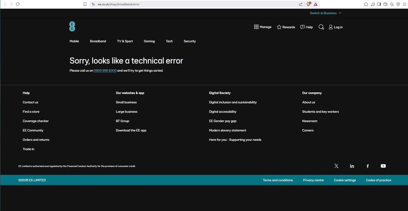Screen dimensions: 408x211
Task: Bookmark this page icon
Action: pos(85,4)
